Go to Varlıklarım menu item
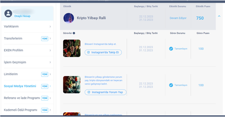Image resolution: width=225 pixels, height=117 pixels. point(27,27)
